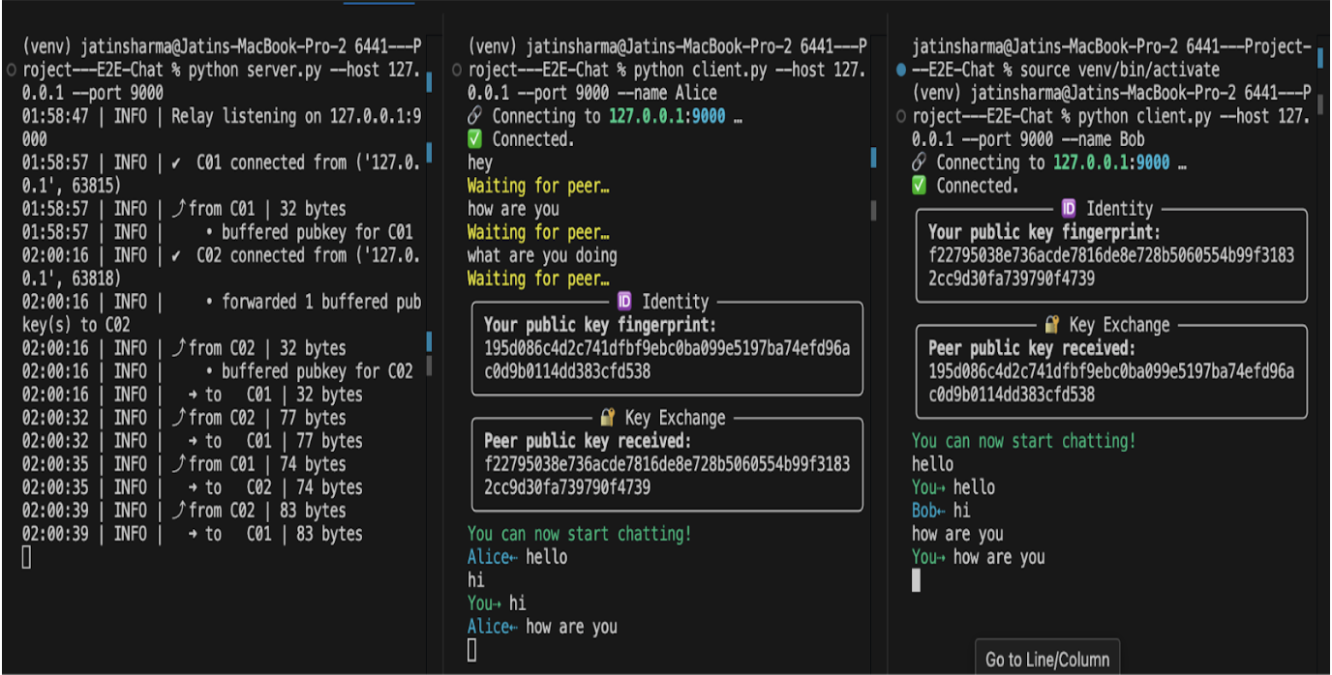Click 'Connecting to 127.0.0.1:9000' in Bob's terminal
Viewport: 1332px width, 675px height.
tap(1062, 162)
